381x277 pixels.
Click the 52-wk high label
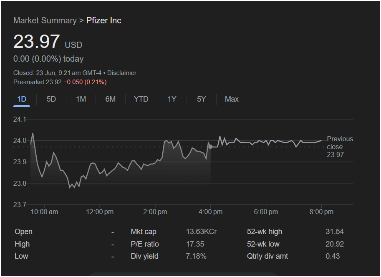(x=265, y=232)
